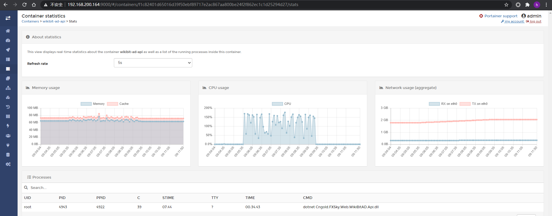Screen dimensions: 552x216
Task: Sort processes by the STIME column header
Action: (x=168, y=198)
